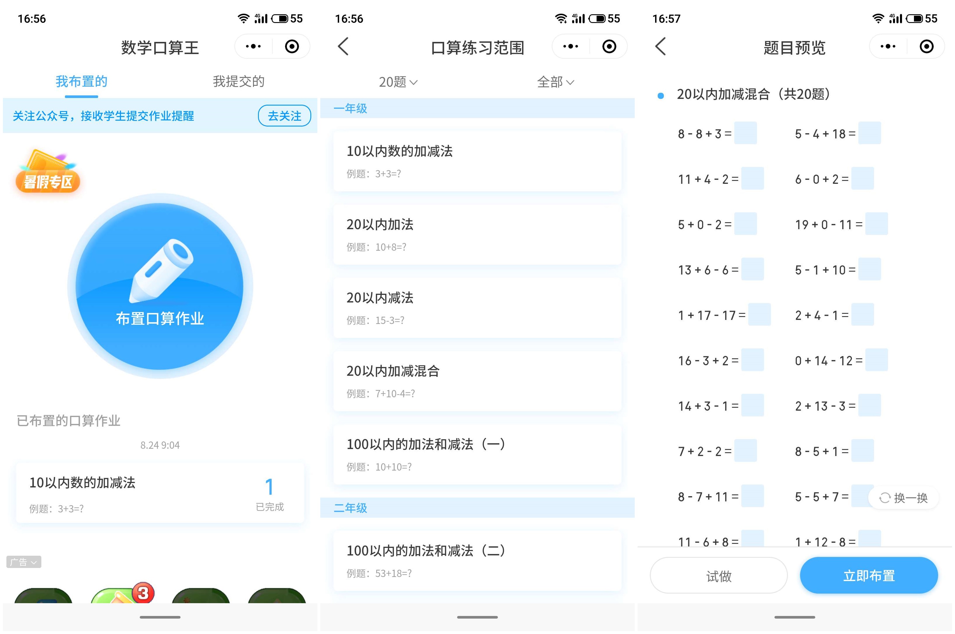The image size is (955, 634).
Task: Expand the 全部 filter dropdown
Action: [x=556, y=82]
